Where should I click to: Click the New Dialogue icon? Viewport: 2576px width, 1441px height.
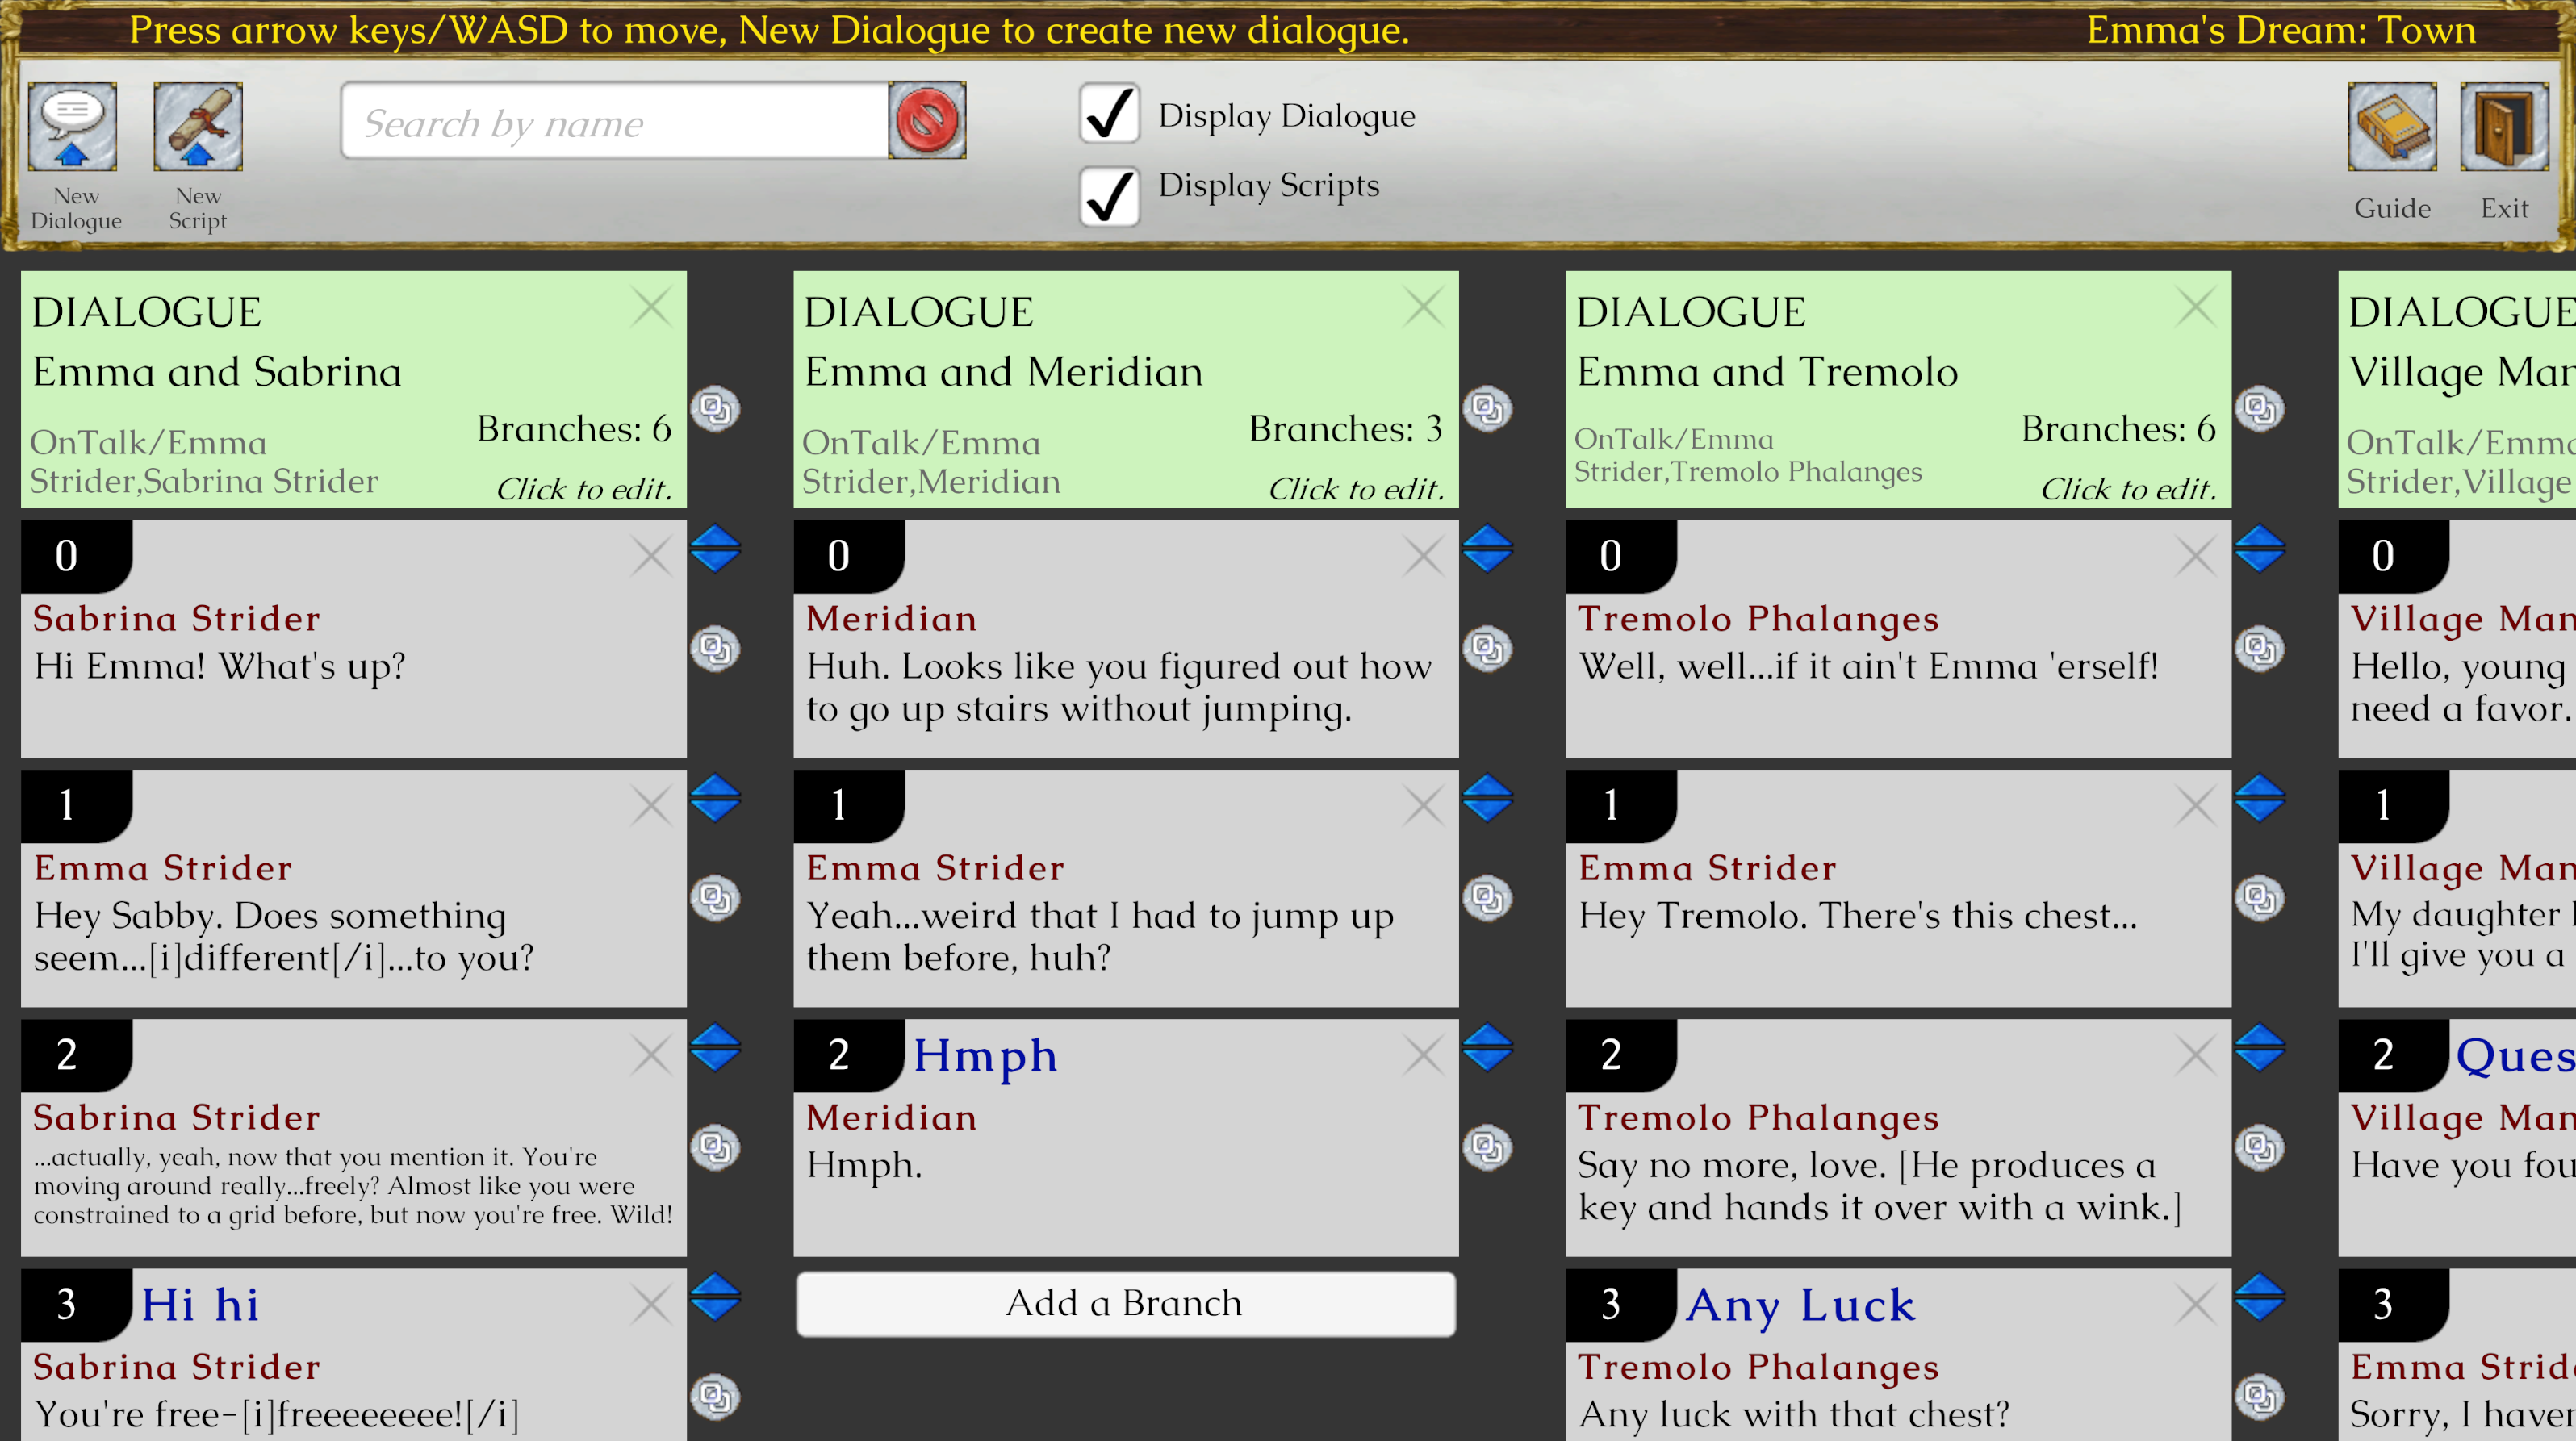coord(72,127)
